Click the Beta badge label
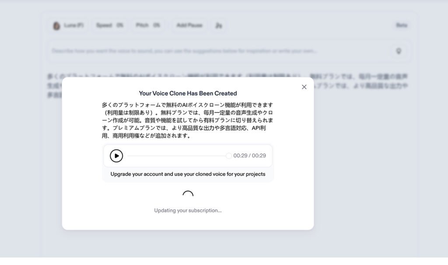448x265 pixels. pos(401,25)
